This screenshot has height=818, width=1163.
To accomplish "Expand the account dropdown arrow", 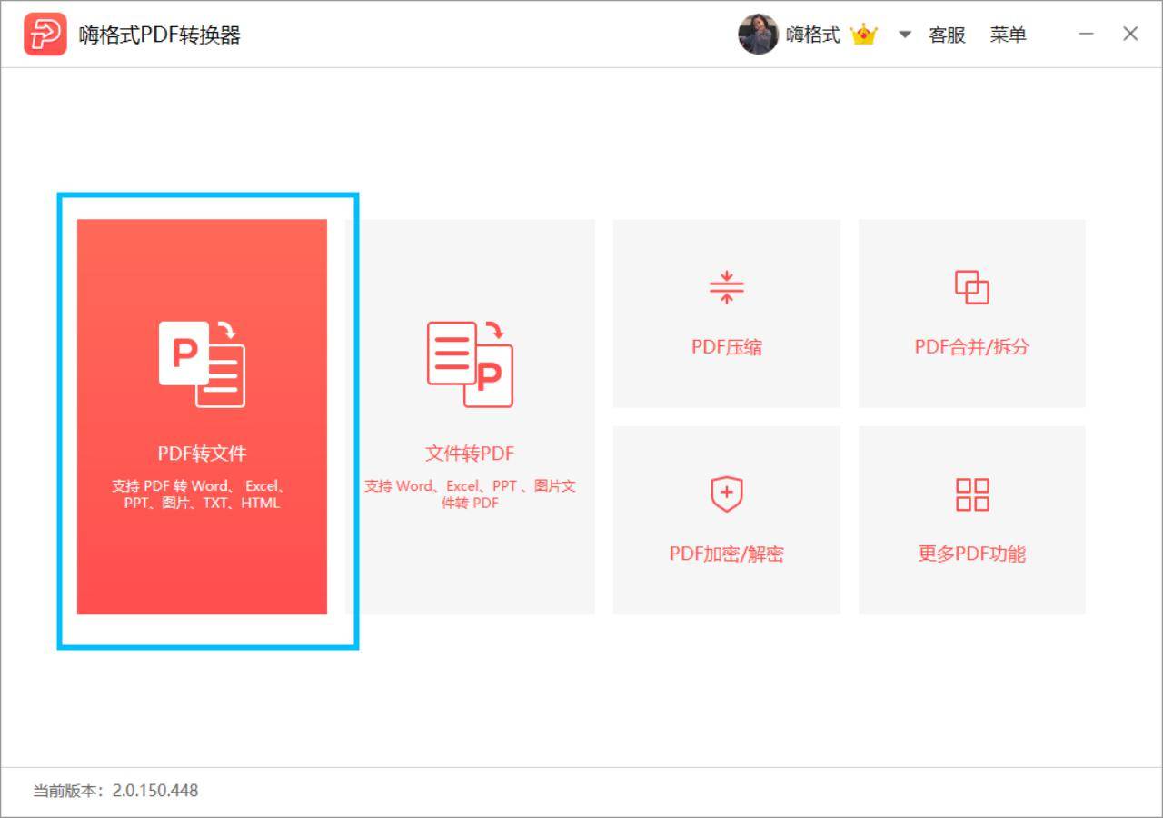I will point(904,35).
